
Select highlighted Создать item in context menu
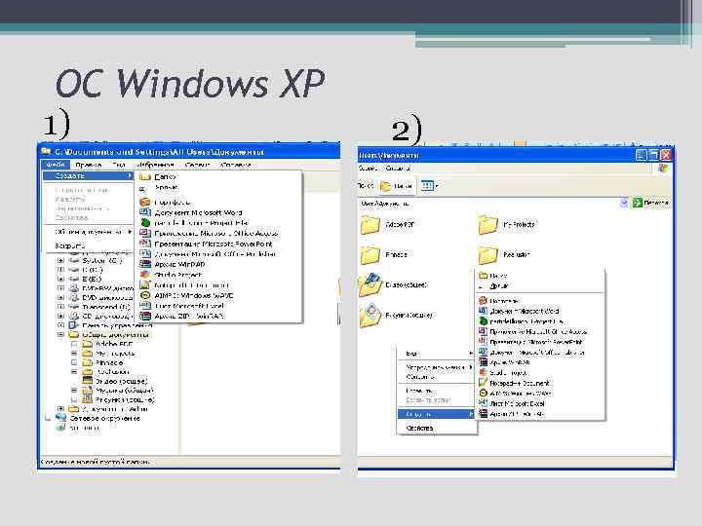[x=436, y=414]
